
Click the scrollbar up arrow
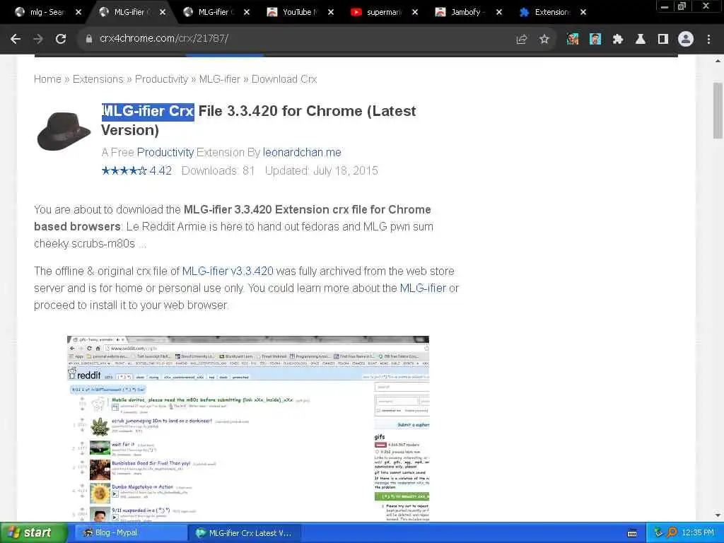pyautogui.click(x=718, y=61)
